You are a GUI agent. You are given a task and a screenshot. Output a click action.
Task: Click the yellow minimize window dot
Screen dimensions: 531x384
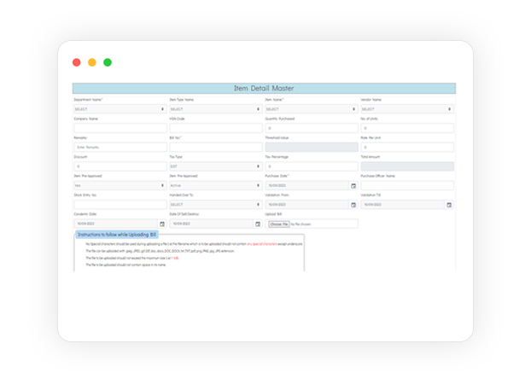[x=92, y=62]
